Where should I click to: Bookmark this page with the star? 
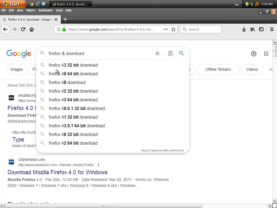click(173, 29)
